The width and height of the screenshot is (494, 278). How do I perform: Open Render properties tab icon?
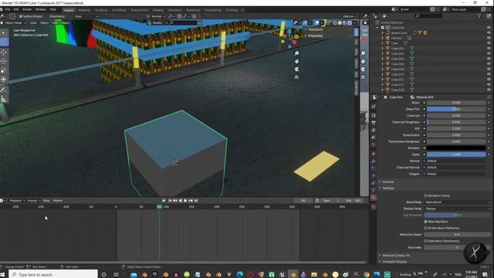click(x=374, y=115)
